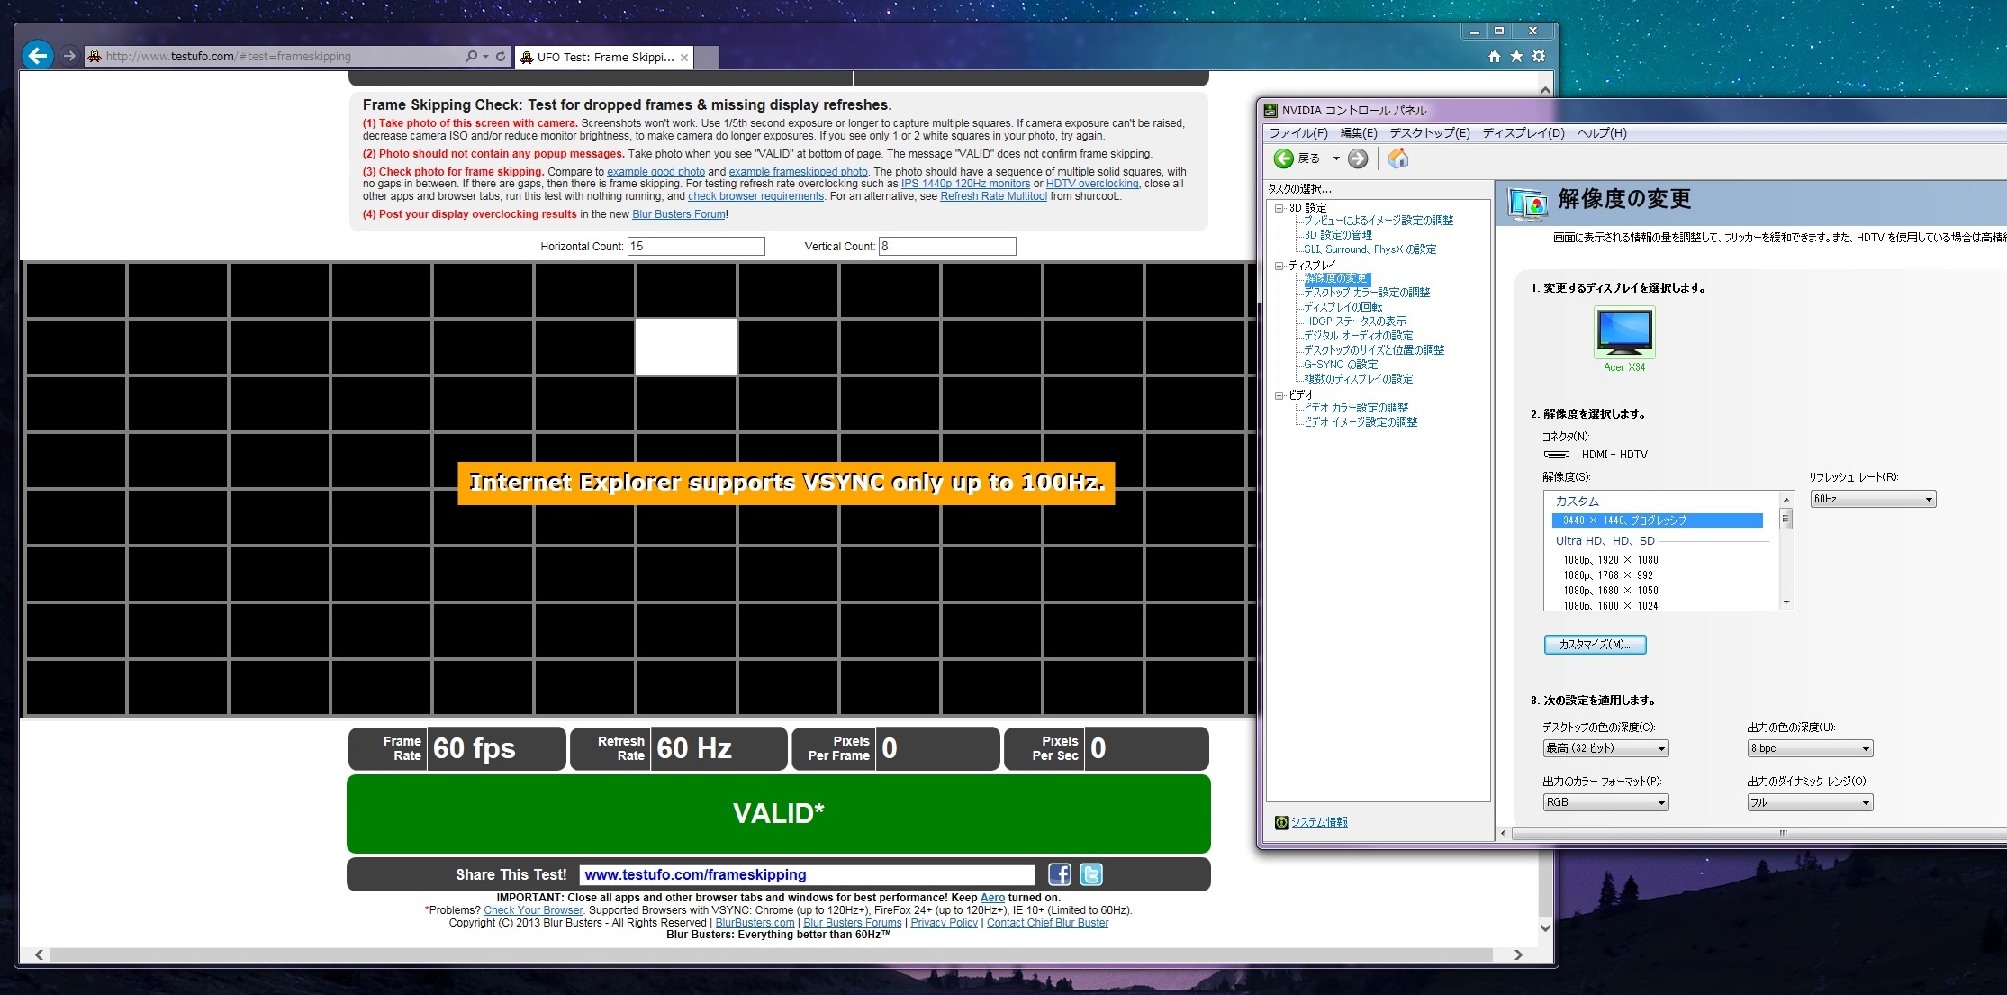Click the share URL field www.testufo.com/frameskipping
2007x995 pixels.
tap(807, 874)
